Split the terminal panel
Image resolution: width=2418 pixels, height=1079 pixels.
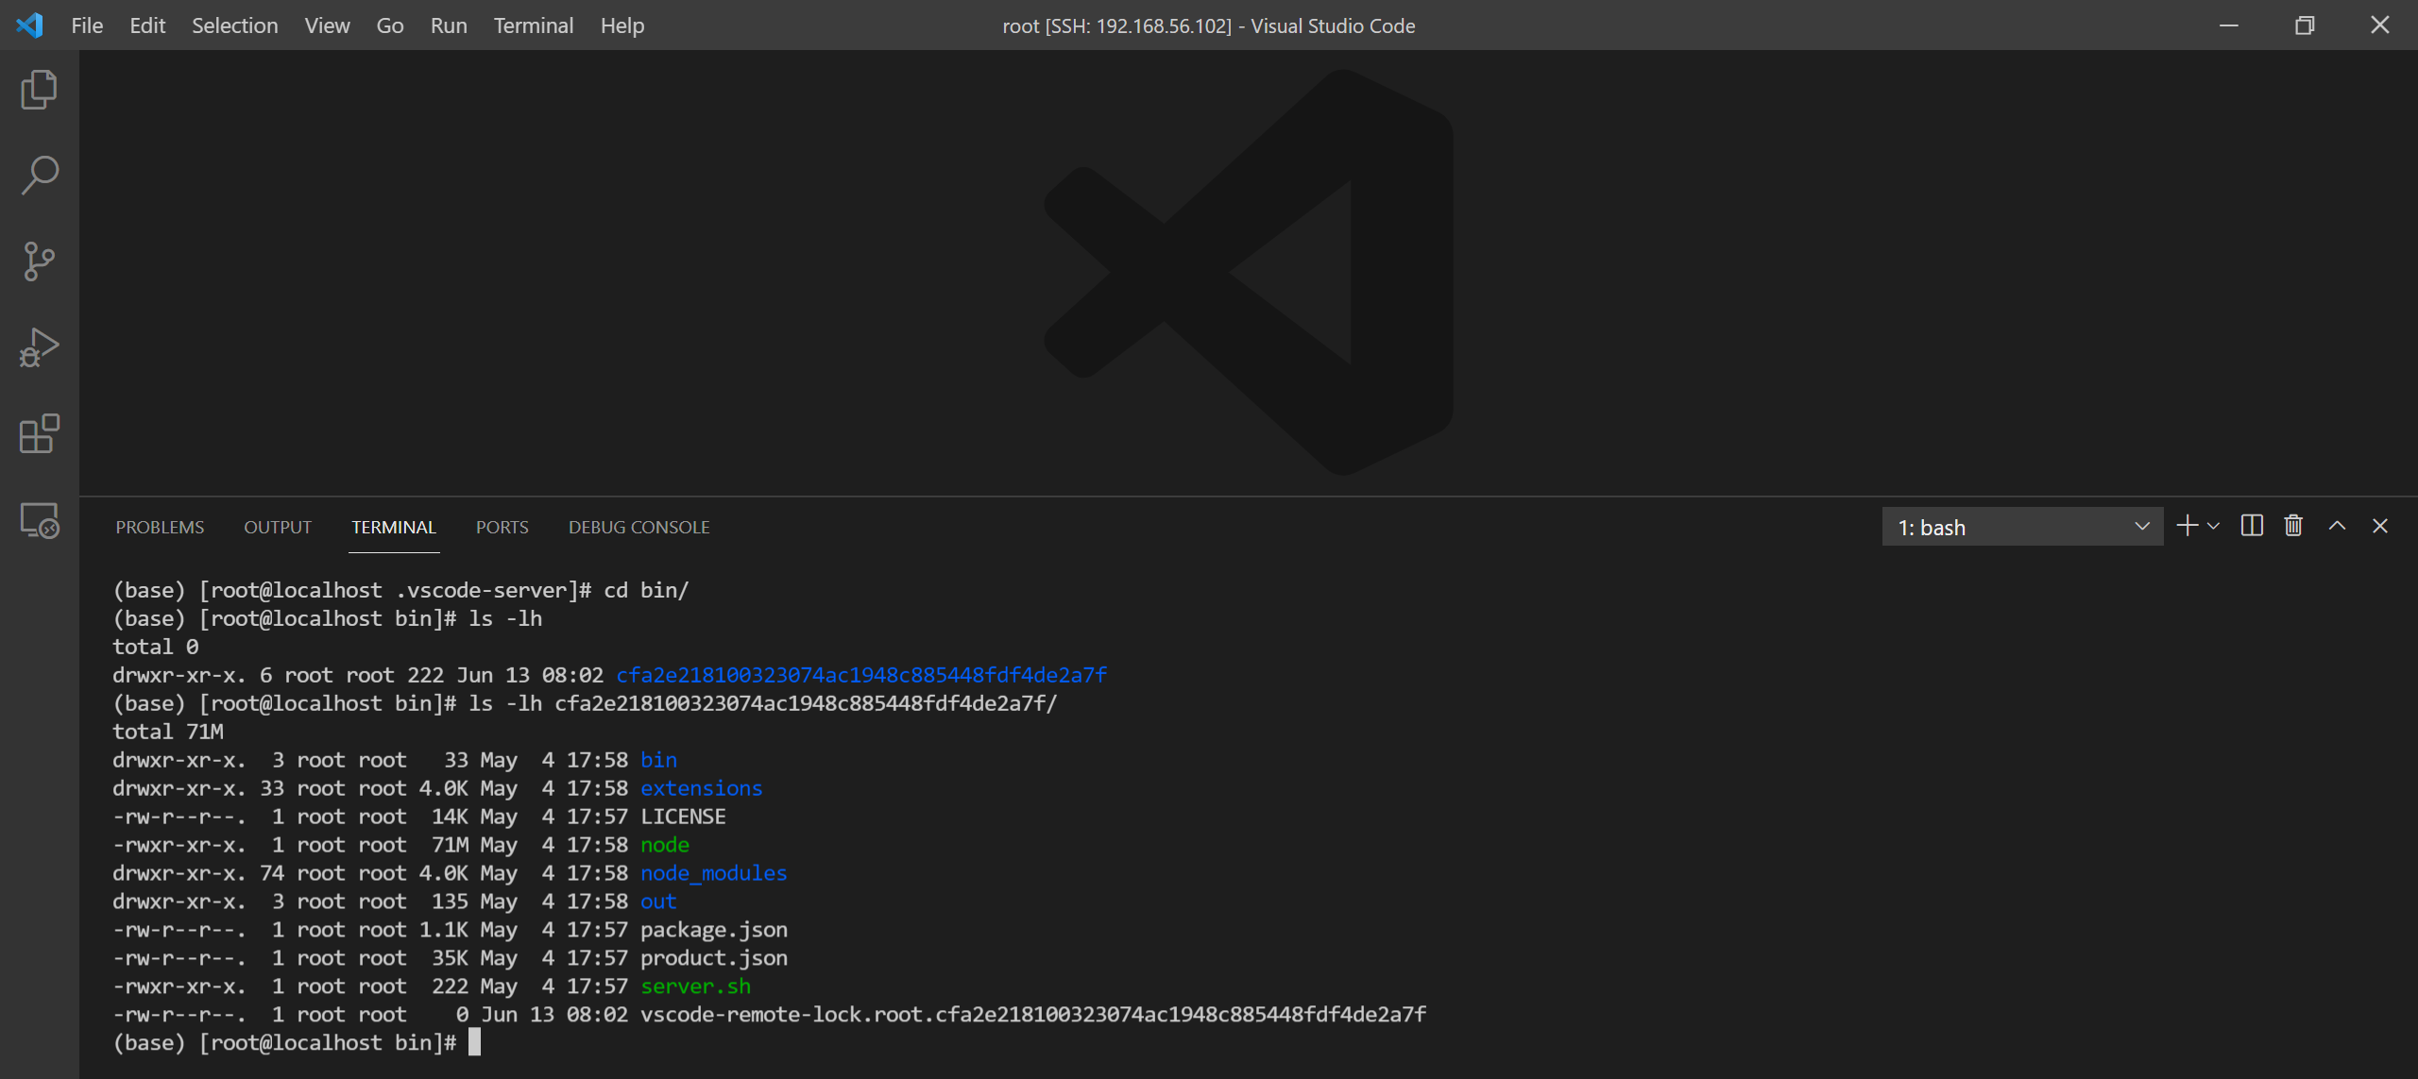click(2252, 526)
